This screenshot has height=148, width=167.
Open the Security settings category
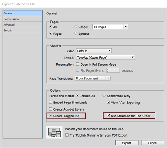[x=23, y=30]
